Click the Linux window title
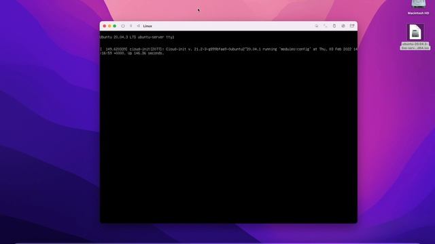This screenshot has height=244, width=435. click(x=147, y=26)
